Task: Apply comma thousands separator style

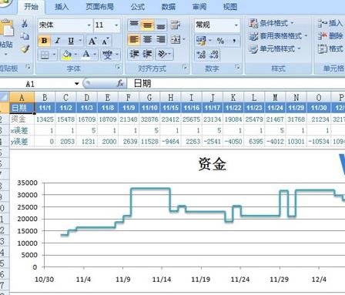Action: coord(234,41)
